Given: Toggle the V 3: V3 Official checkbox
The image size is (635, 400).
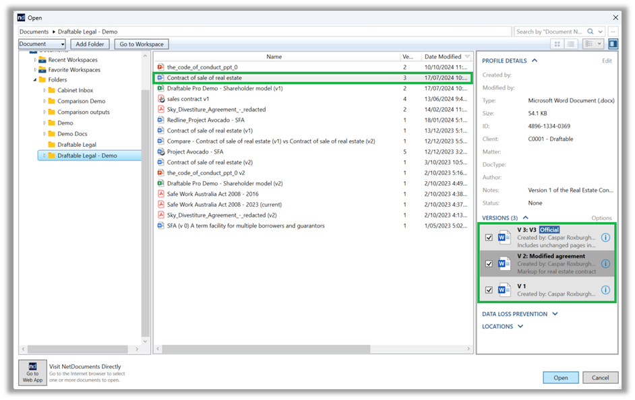Looking at the screenshot, I should [489, 238].
